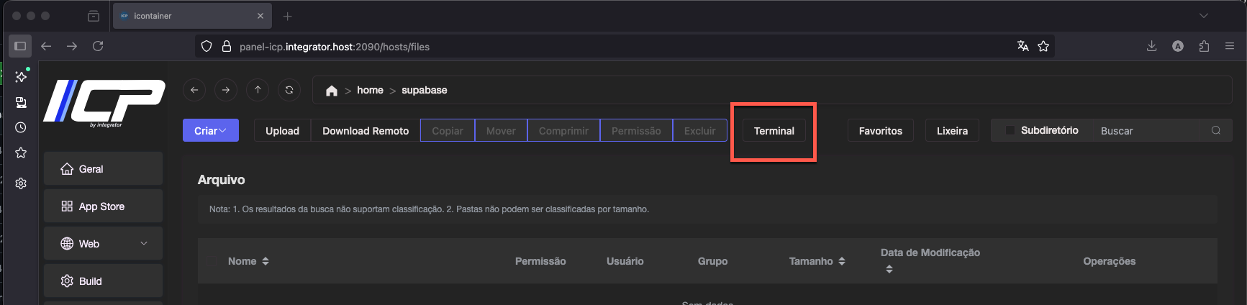1247x305 pixels.
Task: Enable the Subdiretório checkbox
Action: pyautogui.click(x=1010, y=130)
